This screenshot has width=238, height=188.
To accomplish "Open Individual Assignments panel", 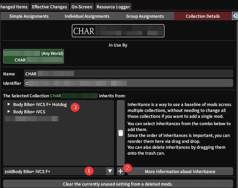I will (87, 16).
